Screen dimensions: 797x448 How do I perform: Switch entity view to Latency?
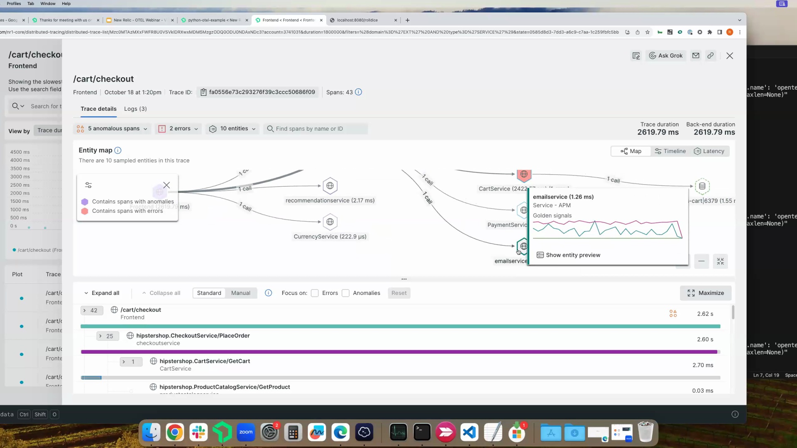709,151
